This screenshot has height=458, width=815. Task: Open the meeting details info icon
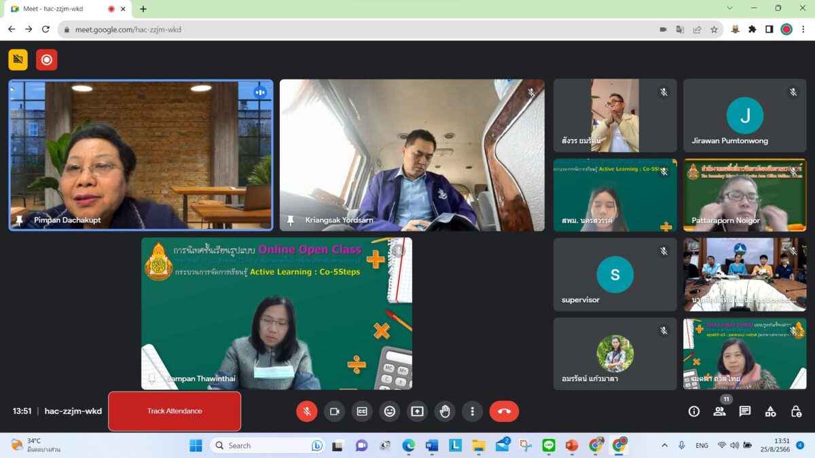coord(693,411)
